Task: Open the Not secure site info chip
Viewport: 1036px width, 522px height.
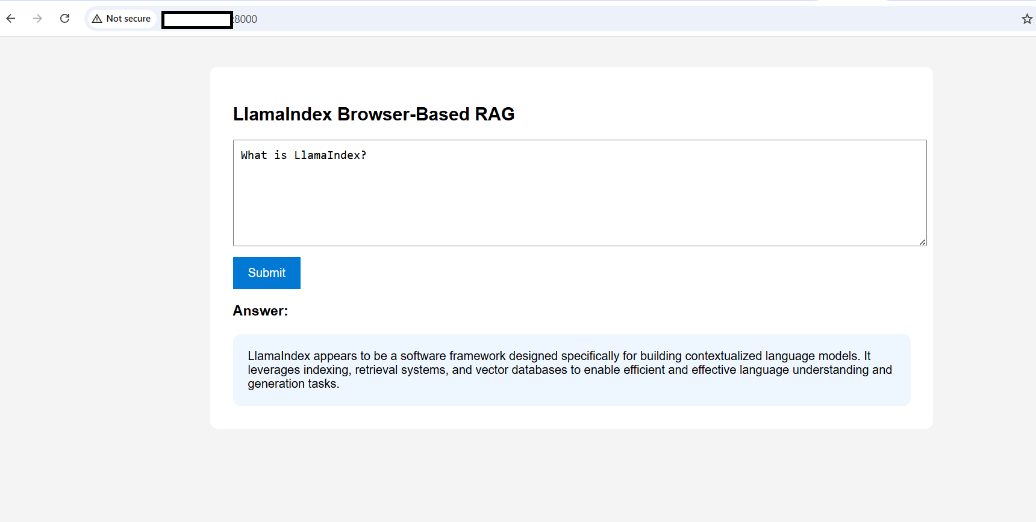Action: (x=122, y=19)
